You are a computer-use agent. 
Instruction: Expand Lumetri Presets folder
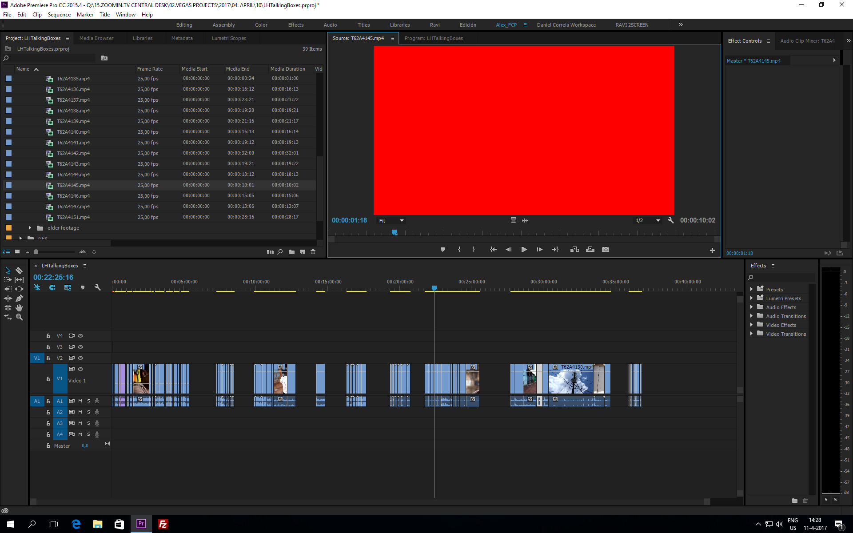[x=752, y=298]
